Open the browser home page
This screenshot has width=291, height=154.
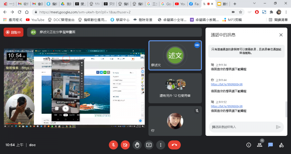coord(27,12)
